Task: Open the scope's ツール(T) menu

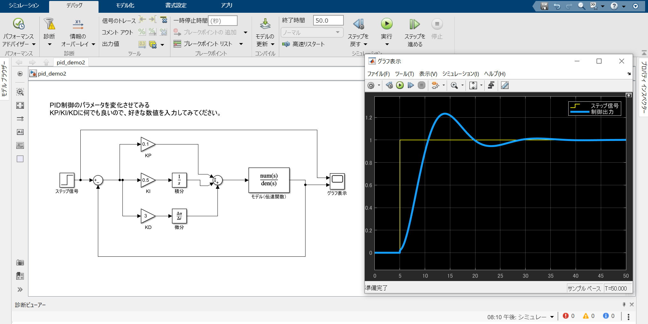Action: pos(404,74)
